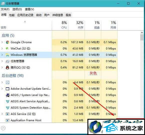Select the 腾讯QQ (32 位) row name
Viewport: 145px width, 135px height.
point(20,67)
